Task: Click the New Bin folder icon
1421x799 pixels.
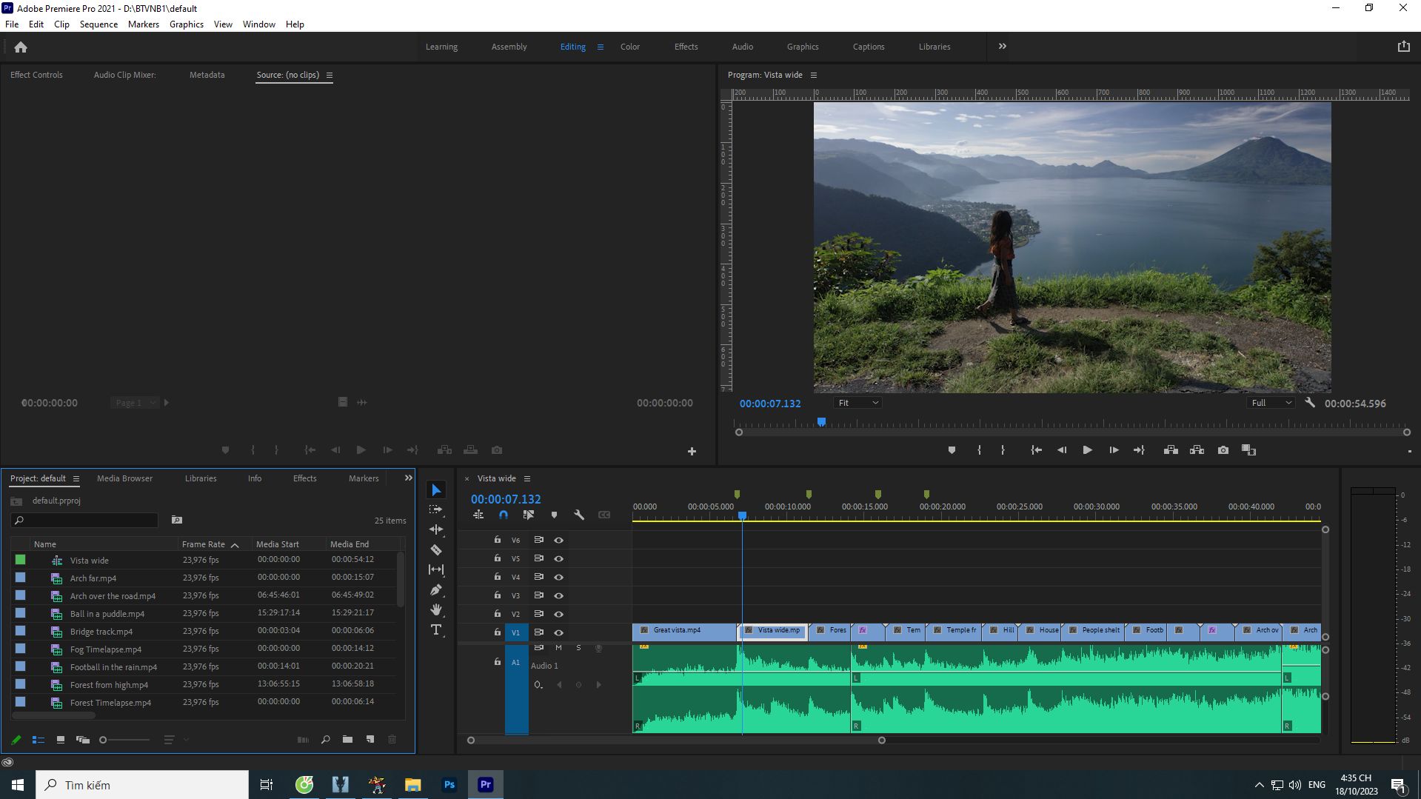Action: (x=347, y=739)
